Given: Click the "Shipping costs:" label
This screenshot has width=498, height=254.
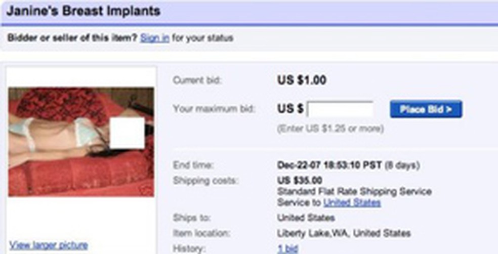Looking at the screenshot, I should point(205,181).
